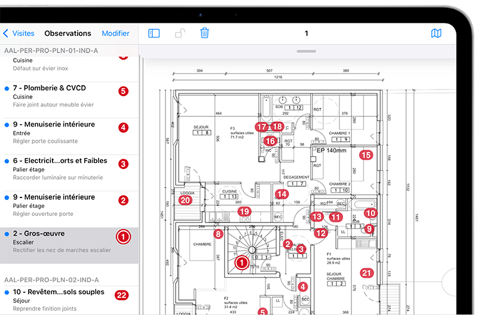This screenshot has height=315, width=478.
Task: Go back to Visites
Action: tap(19, 33)
